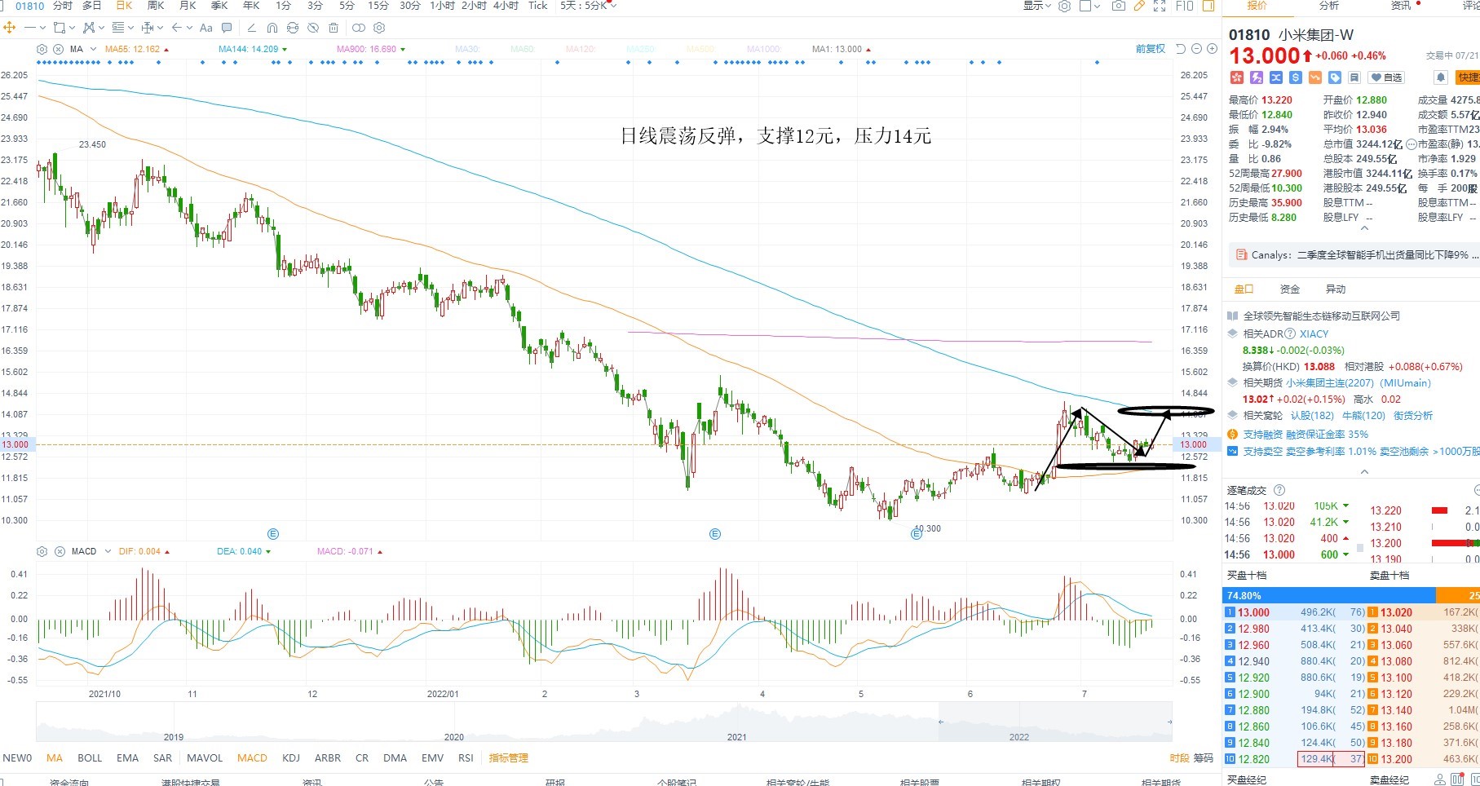Screen dimensions: 1480x786
Task: Select the pencil free draw tool
Action: coord(252,28)
